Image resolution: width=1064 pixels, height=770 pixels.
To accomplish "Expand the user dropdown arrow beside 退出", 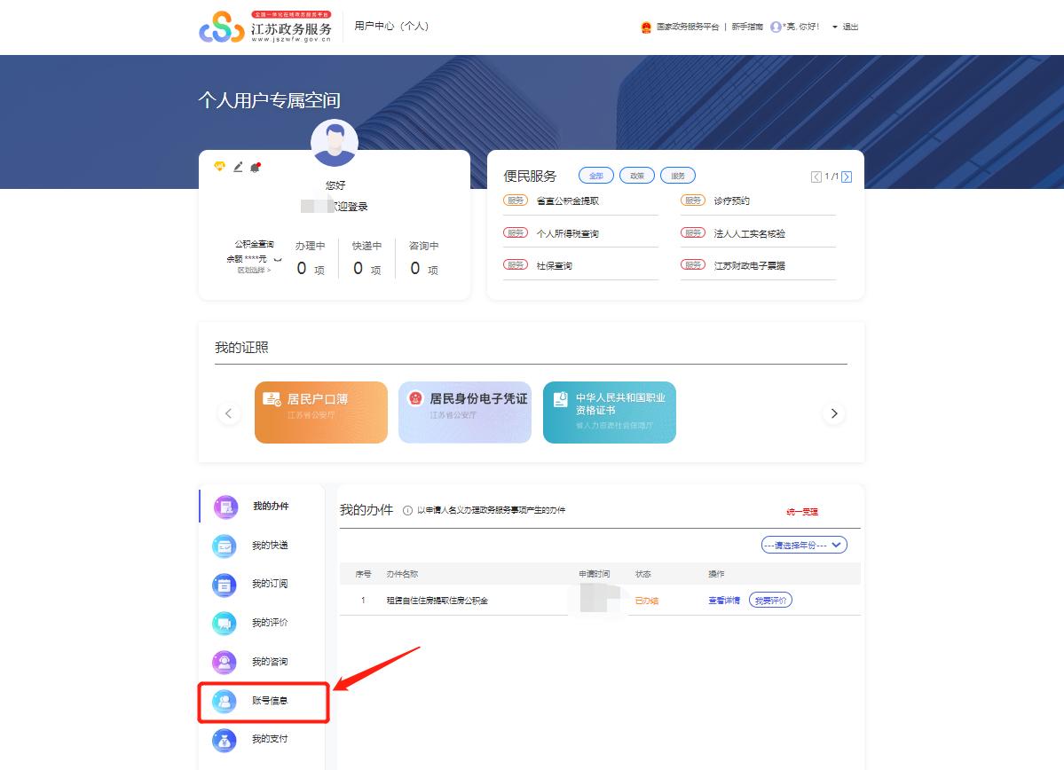I will coord(835,27).
